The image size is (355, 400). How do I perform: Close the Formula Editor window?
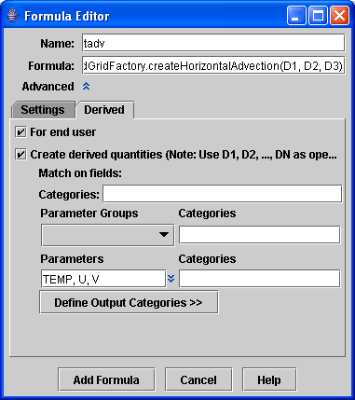[x=339, y=15]
